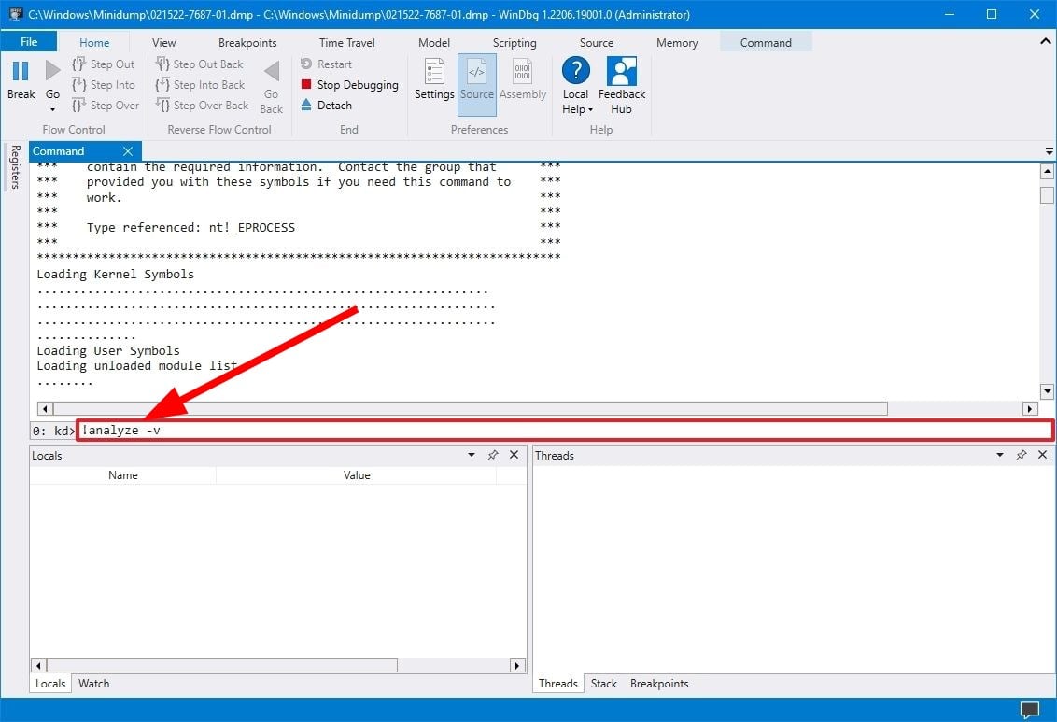1057x722 pixels.
Task: Pin the Threads panel
Action: (x=1022, y=455)
